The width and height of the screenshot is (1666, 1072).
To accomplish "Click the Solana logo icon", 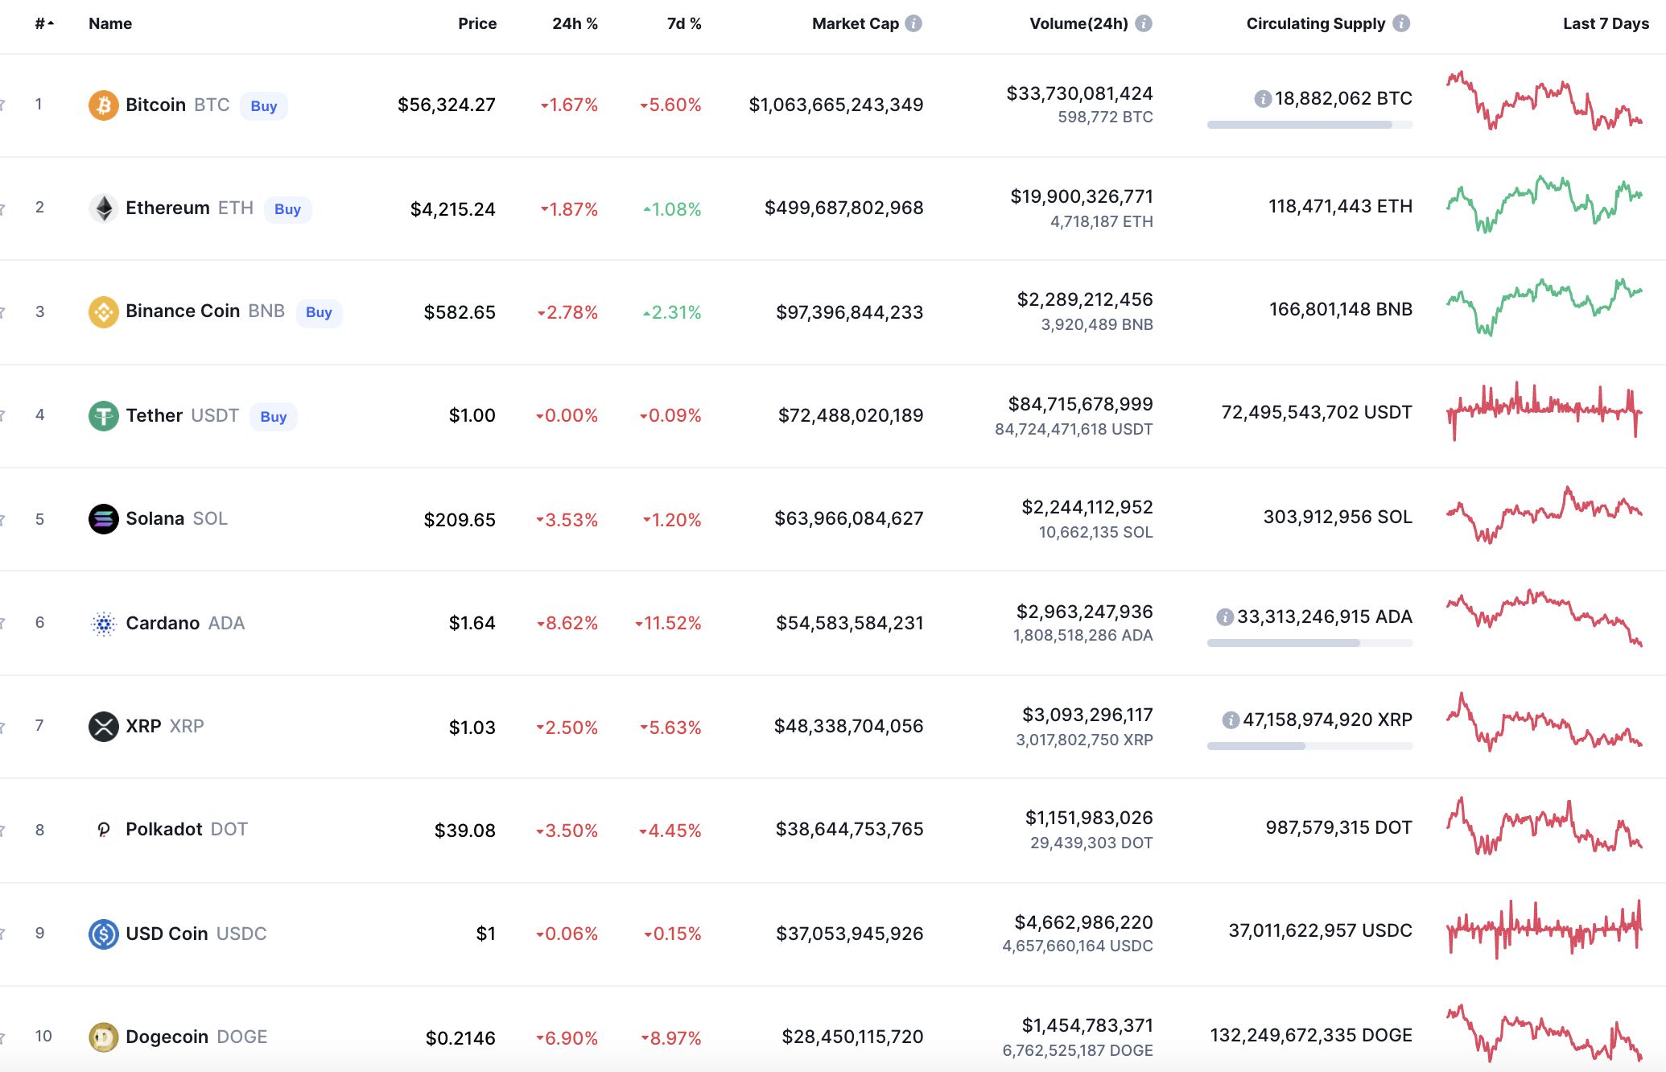I will coord(103,519).
